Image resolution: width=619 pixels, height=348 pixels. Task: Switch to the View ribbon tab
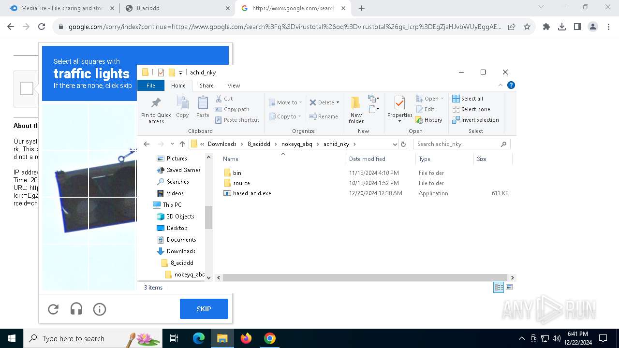coord(234,86)
